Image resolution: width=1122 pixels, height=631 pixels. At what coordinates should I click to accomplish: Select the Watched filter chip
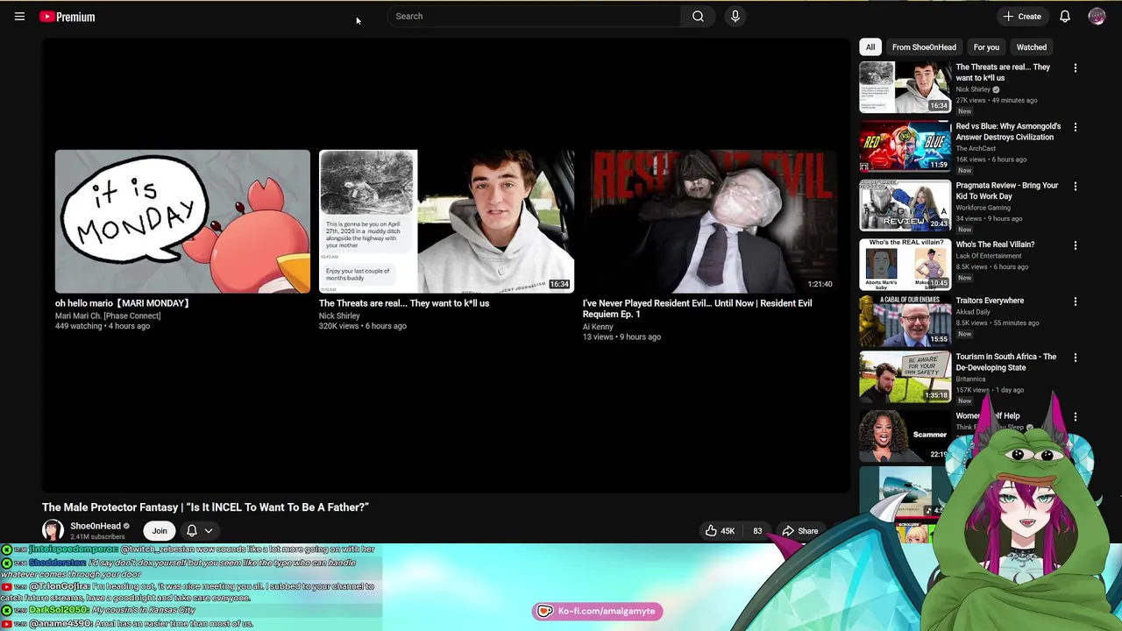tap(1032, 47)
